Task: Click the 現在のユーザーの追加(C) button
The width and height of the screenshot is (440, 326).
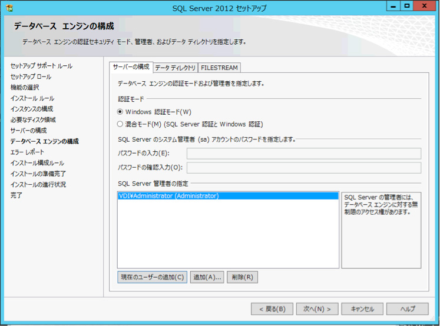Action: (x=153, y=277)
